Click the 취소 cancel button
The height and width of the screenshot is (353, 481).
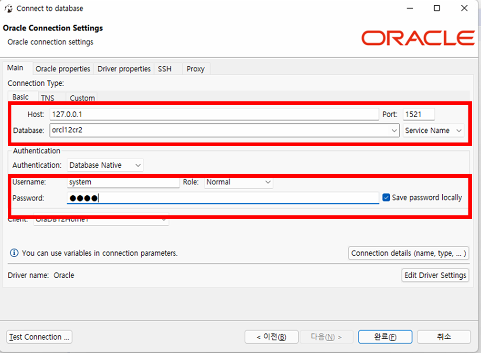click(444, 337)
